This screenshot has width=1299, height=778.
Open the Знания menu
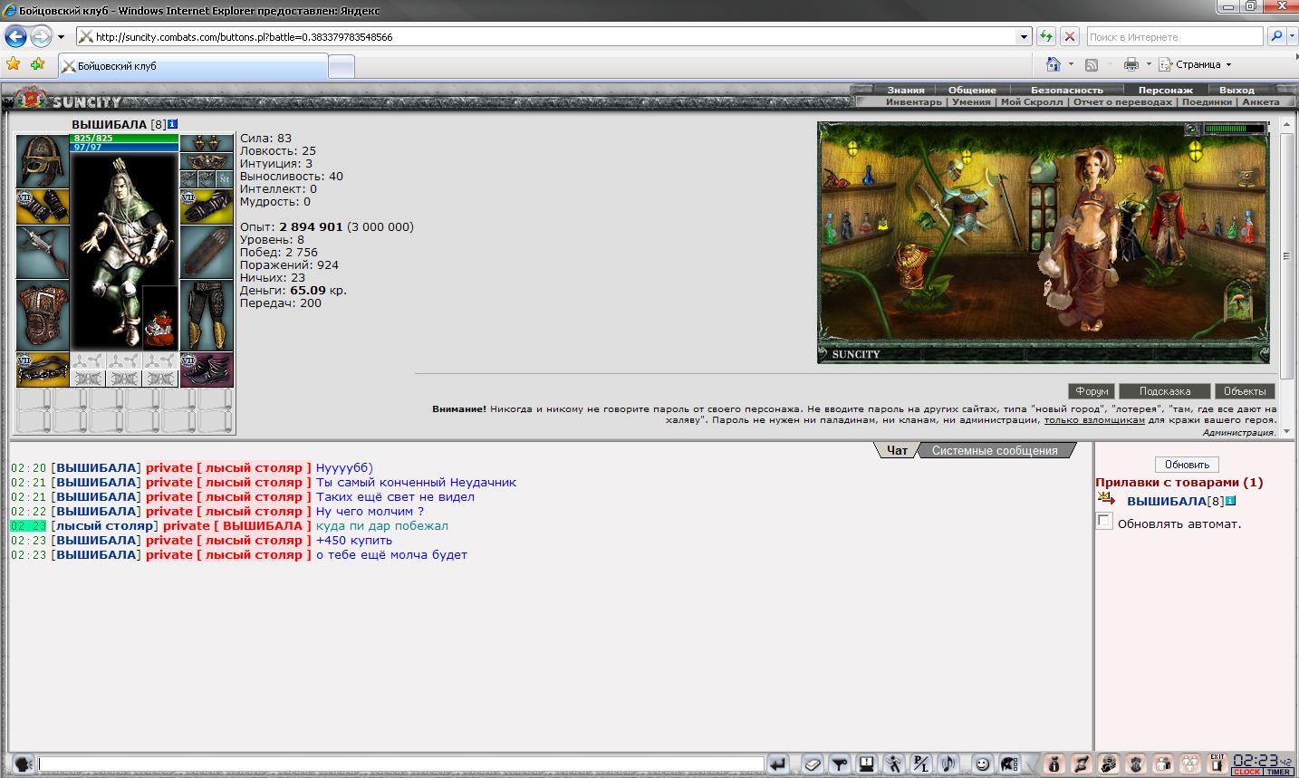(x=906, y=90)
